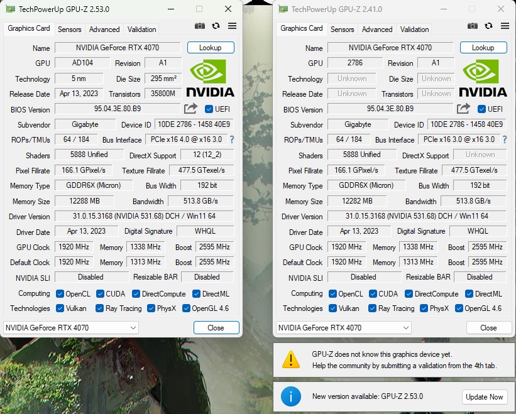Take screenshot with camera icon in GPU-Z 2.53.0
The image size is (516, 414).
[x=200, y=26]
